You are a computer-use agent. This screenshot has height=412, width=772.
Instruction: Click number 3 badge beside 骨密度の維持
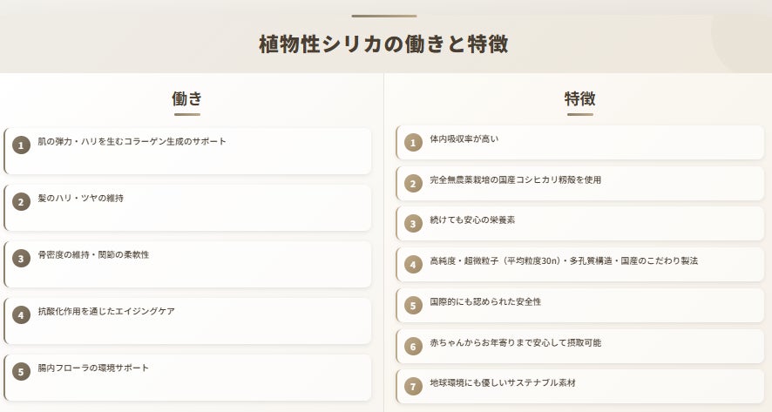click(x=21, y=259)
